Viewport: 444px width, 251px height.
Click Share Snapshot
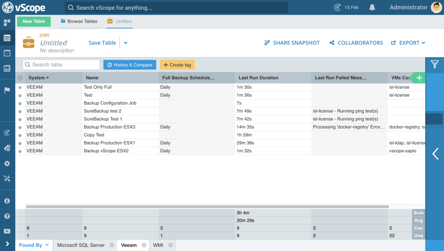coord(292,43)
